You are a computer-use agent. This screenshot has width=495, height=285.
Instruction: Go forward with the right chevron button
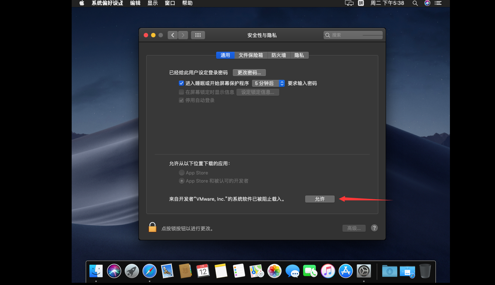(183, 35)
